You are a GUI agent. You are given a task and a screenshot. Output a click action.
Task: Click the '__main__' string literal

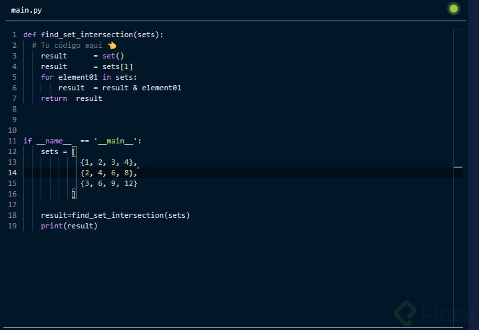click(116, 141)
